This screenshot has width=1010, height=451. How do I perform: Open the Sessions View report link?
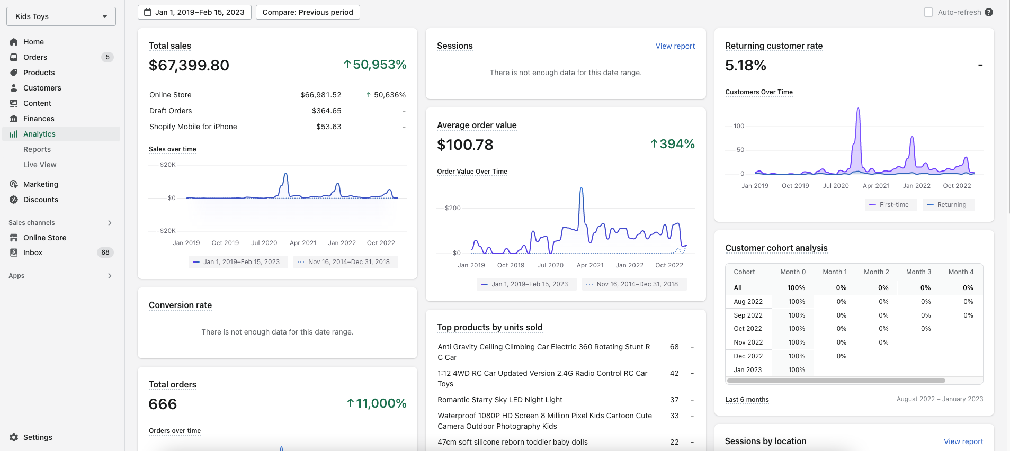tap(675, 46)
